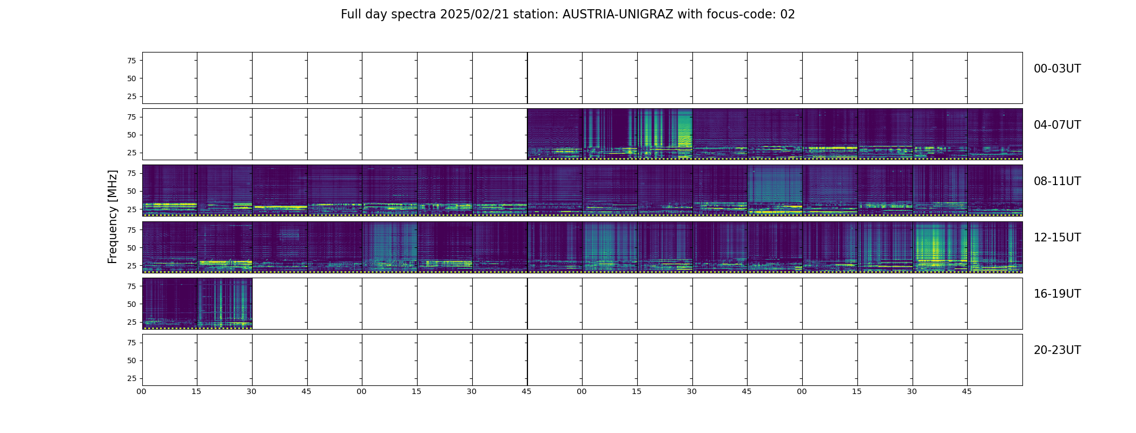Click the '50' tick label of the 04-07UT row

click(131, 135)
